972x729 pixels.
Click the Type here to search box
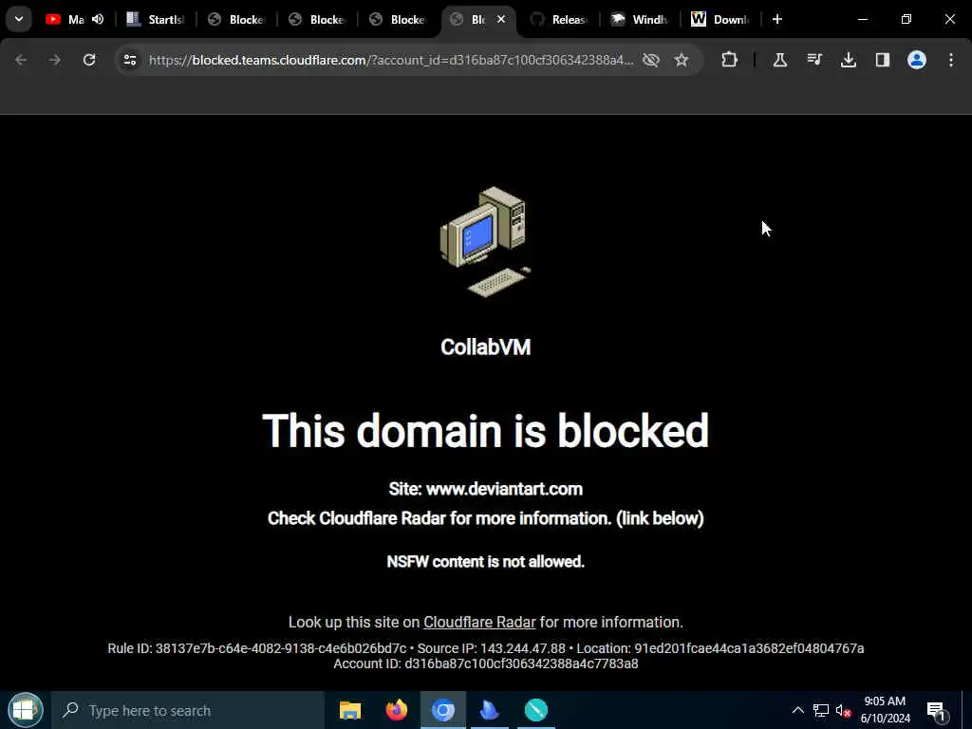(188, 710)
